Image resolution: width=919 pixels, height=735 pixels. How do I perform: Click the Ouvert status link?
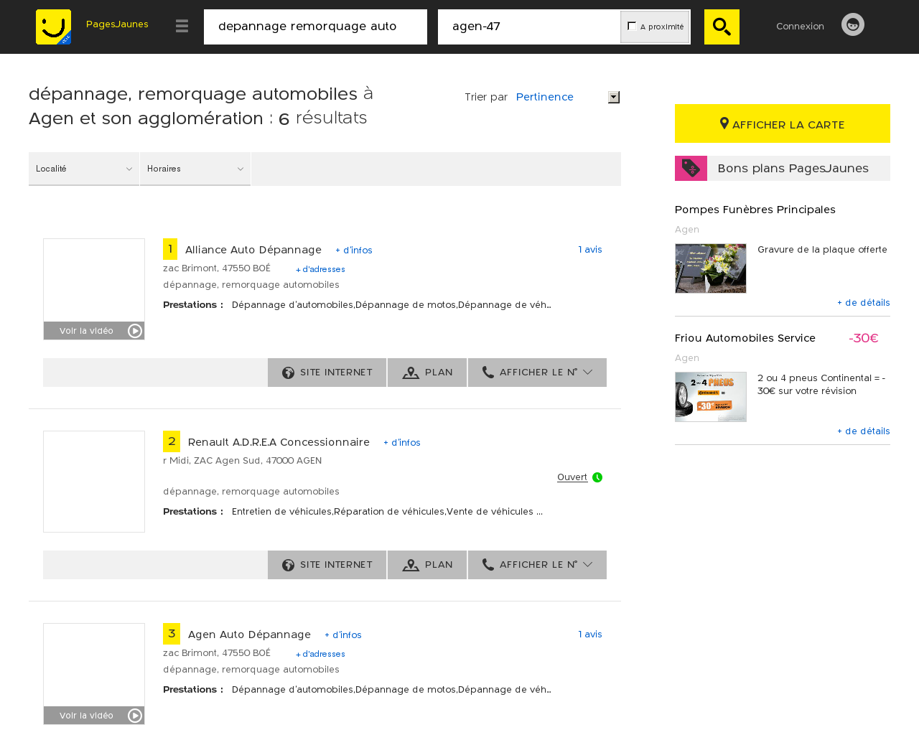pos(572,477)
